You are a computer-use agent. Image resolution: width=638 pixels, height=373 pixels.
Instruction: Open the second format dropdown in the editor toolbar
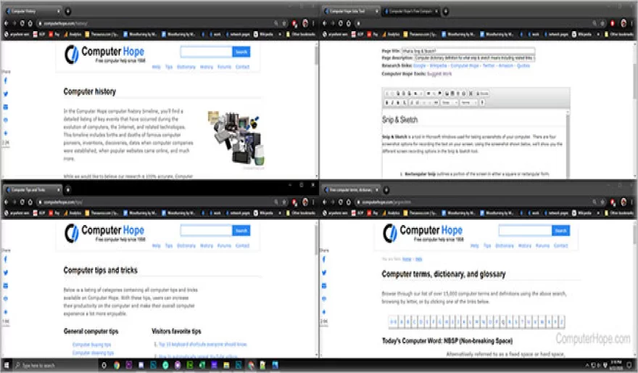point(469,102)
